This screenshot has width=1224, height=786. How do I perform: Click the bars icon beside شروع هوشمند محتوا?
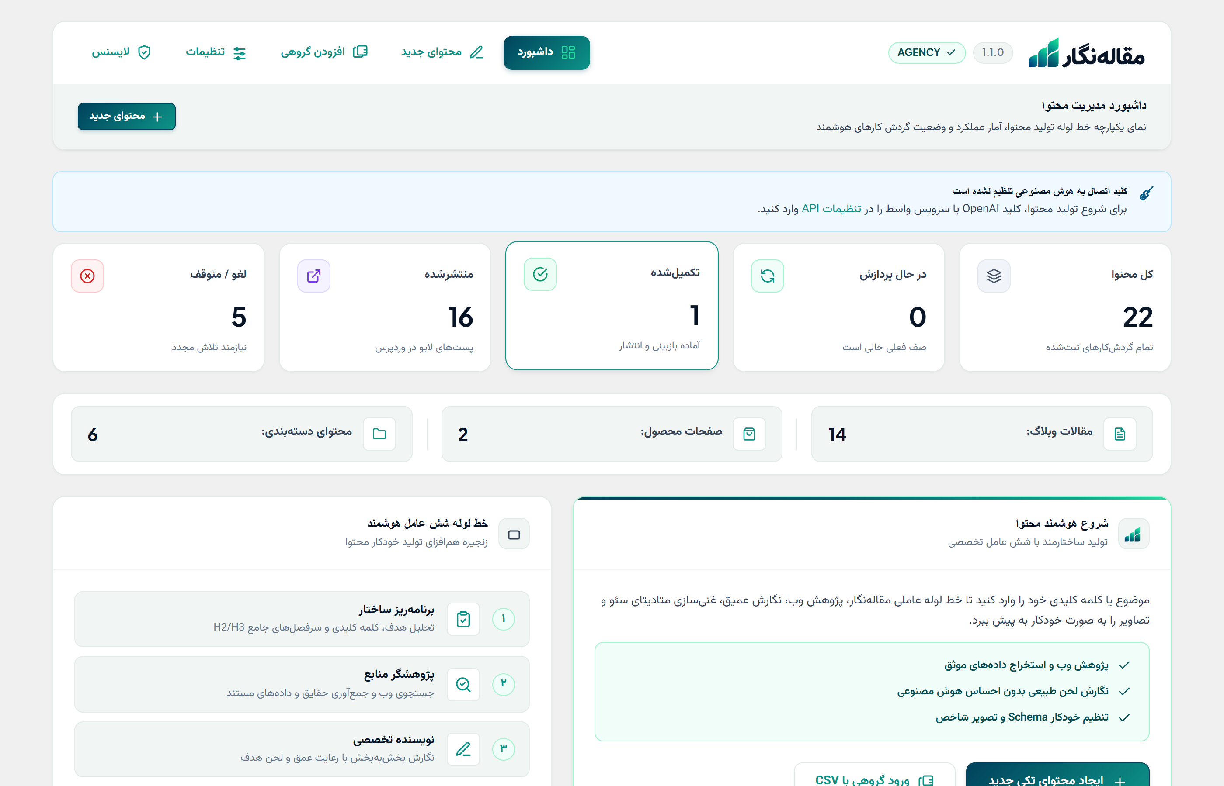tap(1134, 534)
